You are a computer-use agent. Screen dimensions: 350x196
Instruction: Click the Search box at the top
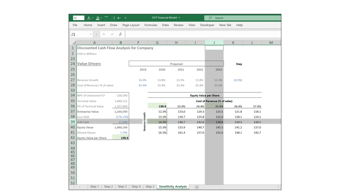coord(226,17)
